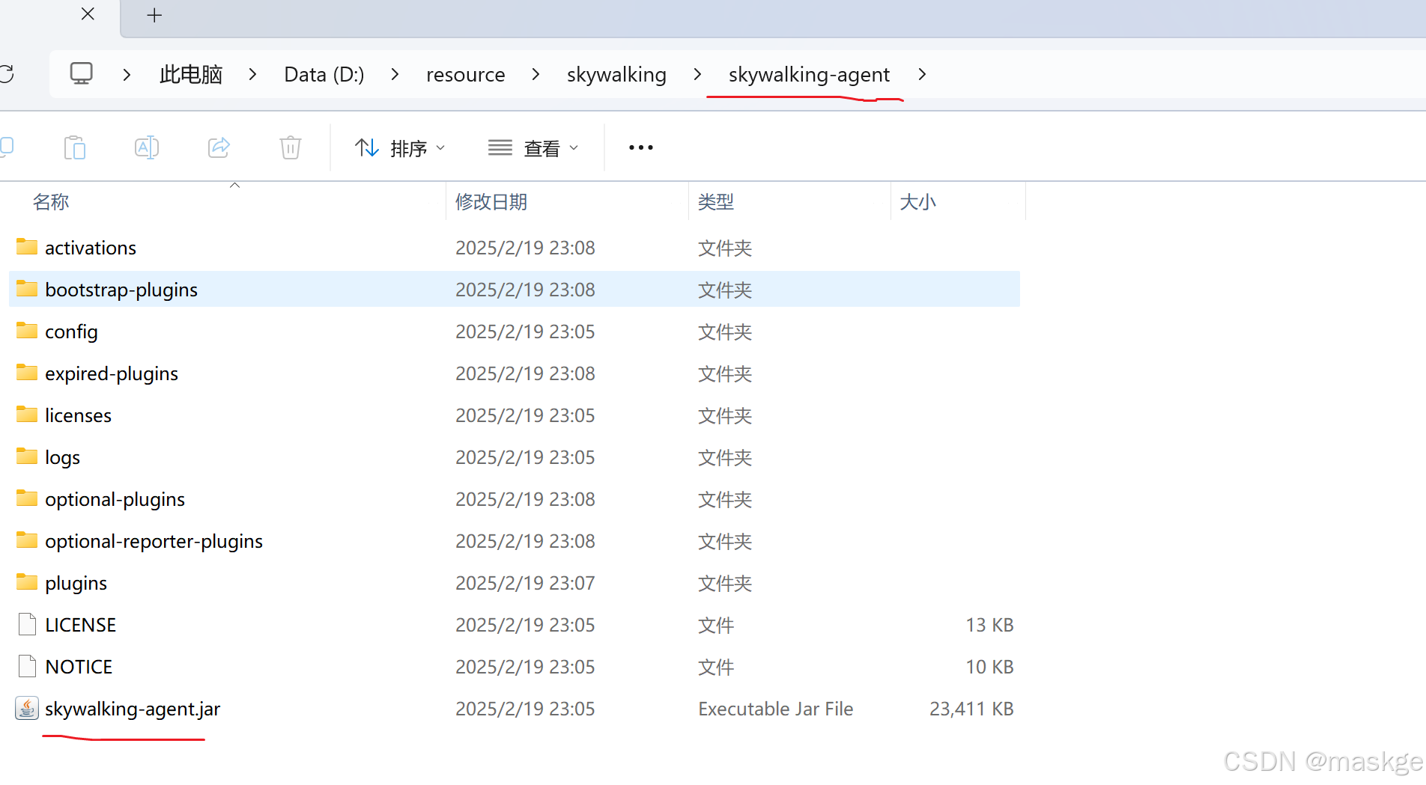Click the This PC monitor icon in address bar
Screen dimensions: 1426x785
tap(81, 73)
